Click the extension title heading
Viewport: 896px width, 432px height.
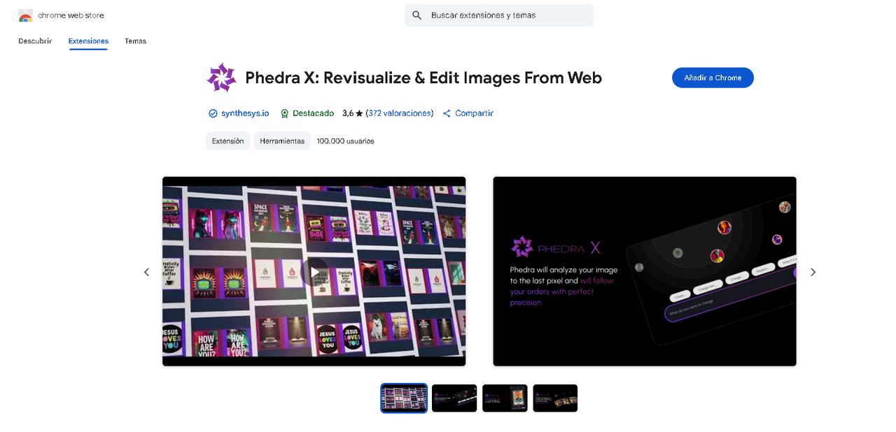[x=423, y=78]
